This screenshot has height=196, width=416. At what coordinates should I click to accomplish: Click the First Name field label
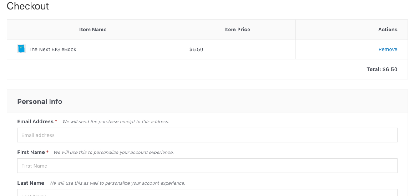click(31, 152)
